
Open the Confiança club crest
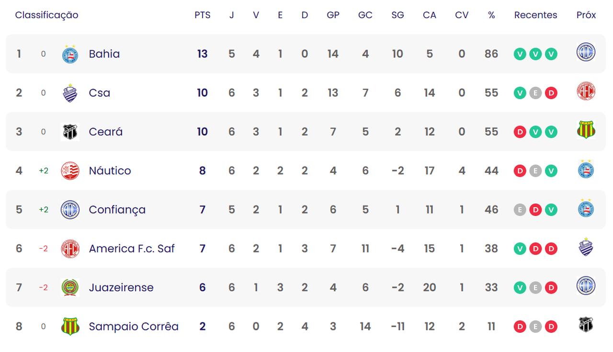coord(70,210)
